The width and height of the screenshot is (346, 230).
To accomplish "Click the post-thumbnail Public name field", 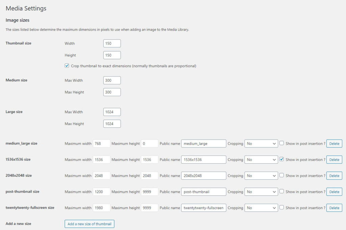I will tap(204, 192).
